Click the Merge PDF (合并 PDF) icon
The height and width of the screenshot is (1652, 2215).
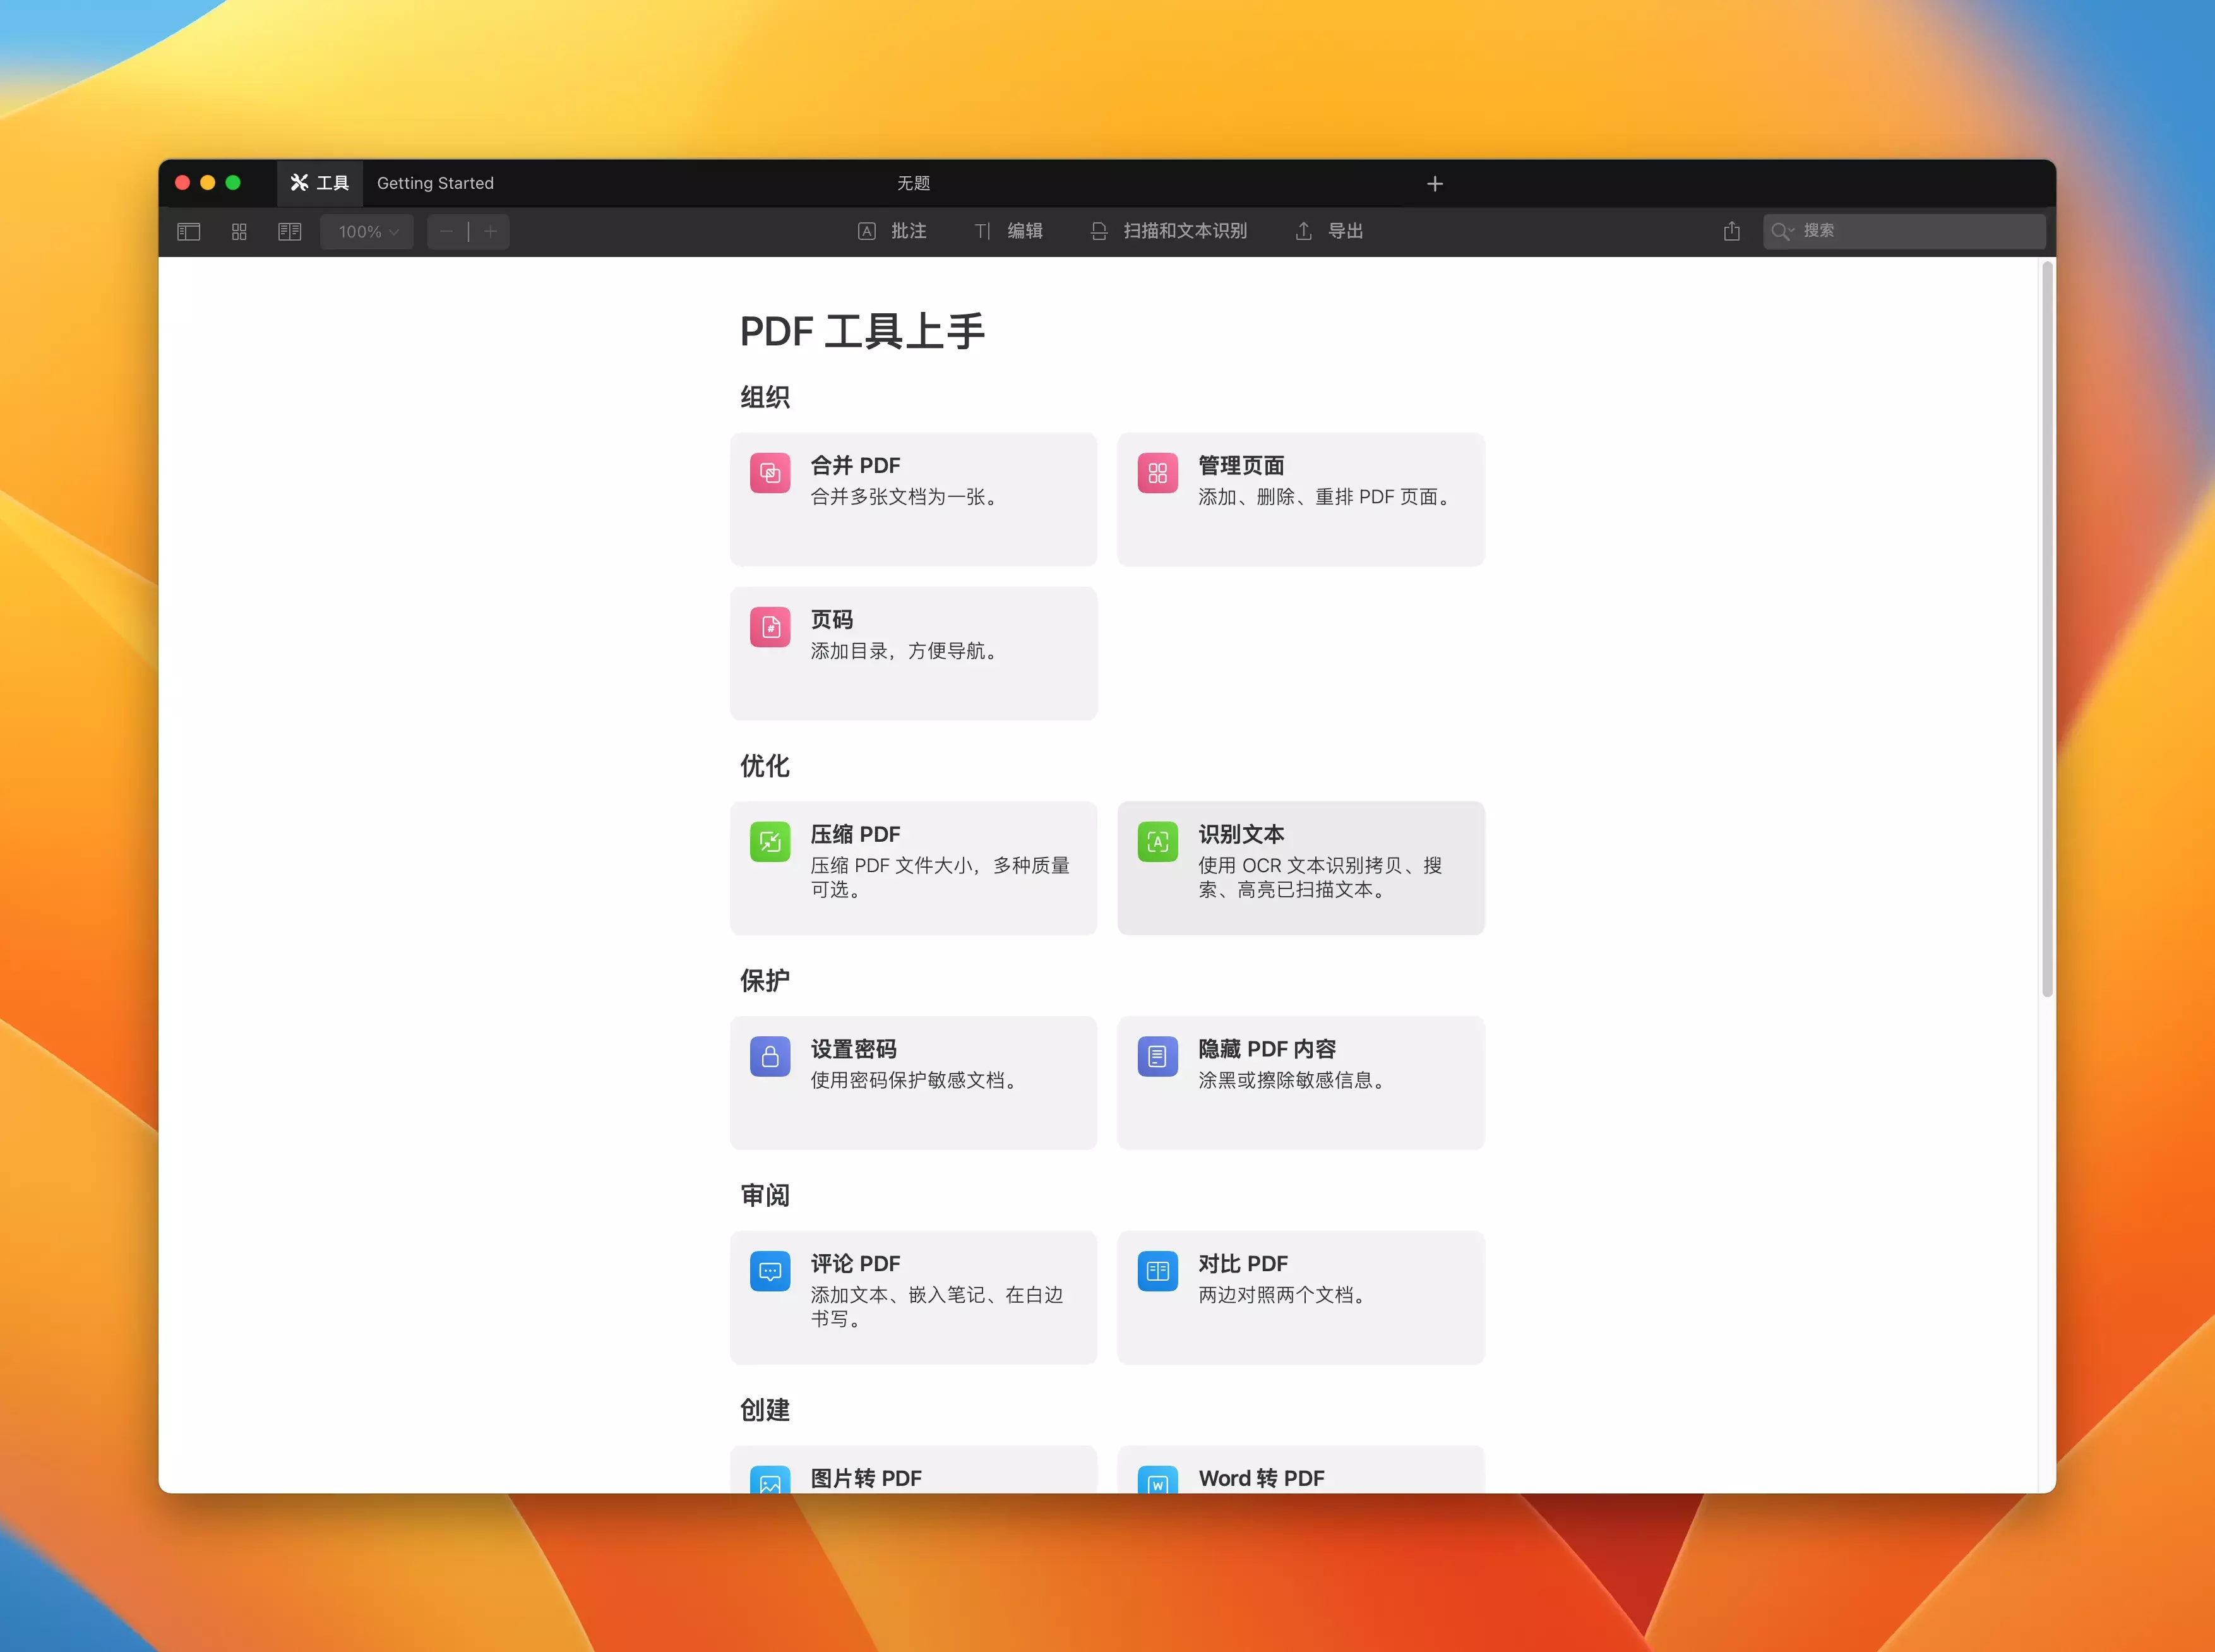[x=770, y=473]
